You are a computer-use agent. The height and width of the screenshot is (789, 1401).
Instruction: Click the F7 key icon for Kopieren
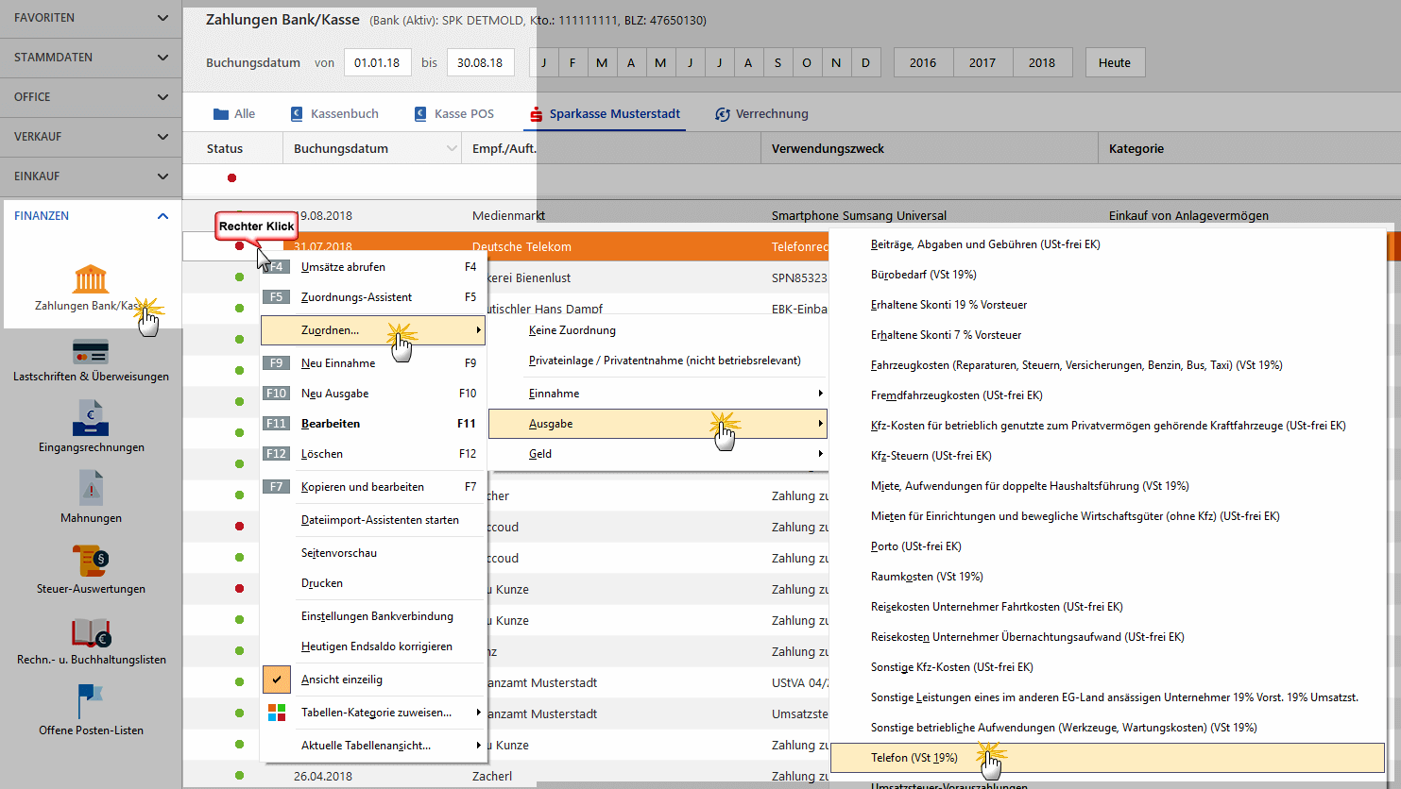click(276, 486)
